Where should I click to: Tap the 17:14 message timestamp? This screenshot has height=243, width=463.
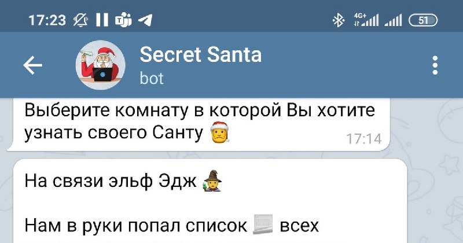point(364,139)
